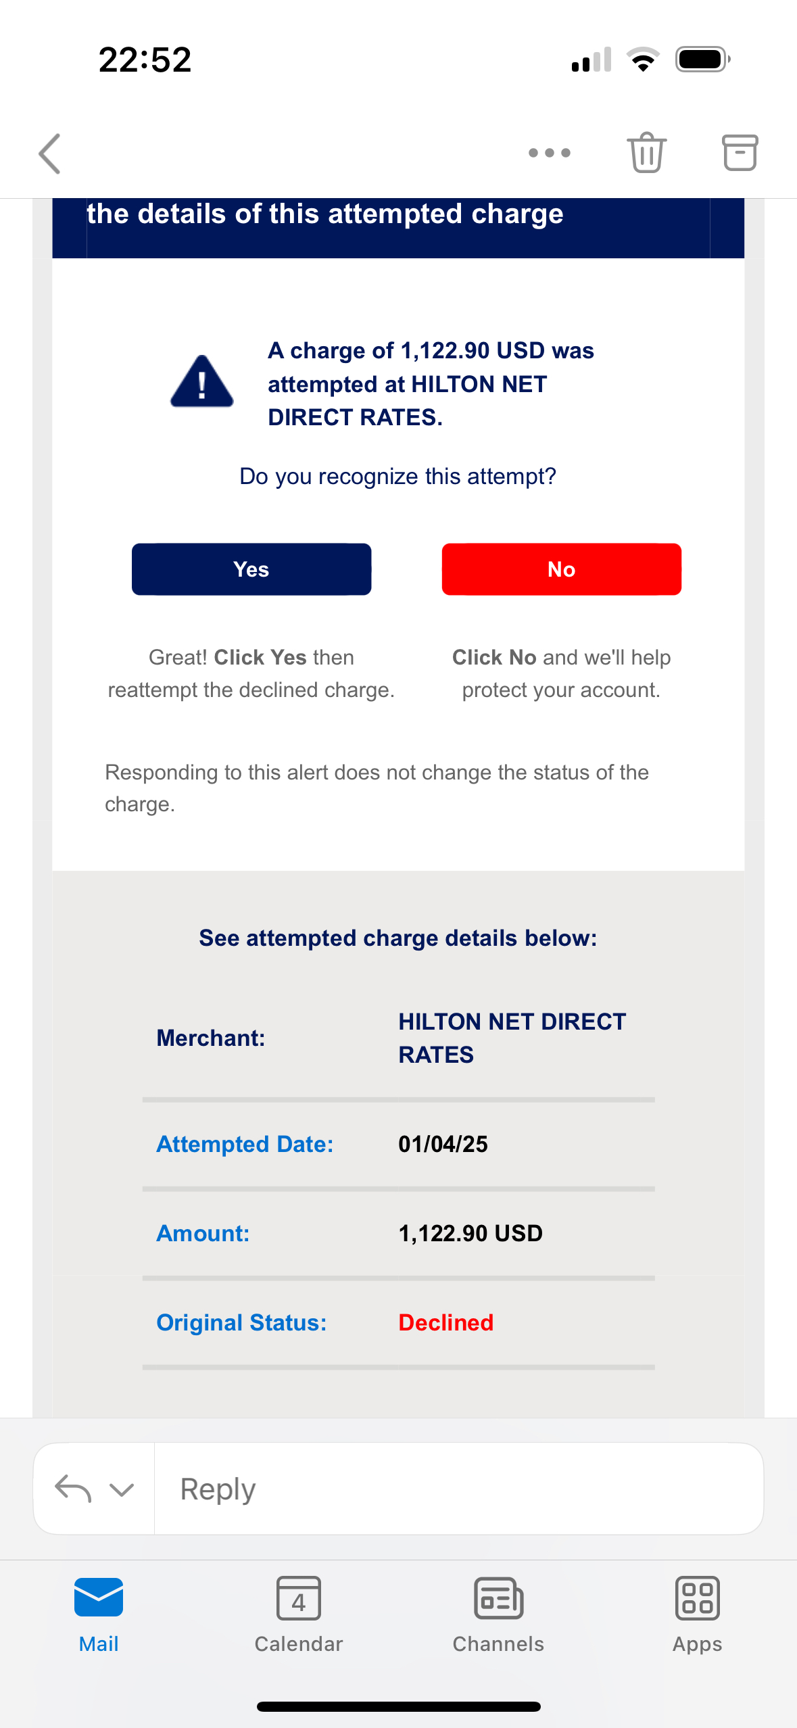797x1728 pixels.
Task: Tap the warning triangle alert icon
Action: pos(202,381)
